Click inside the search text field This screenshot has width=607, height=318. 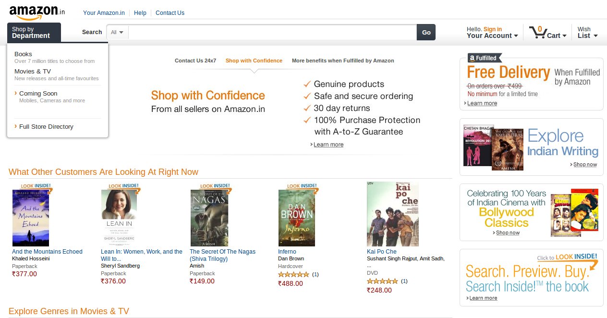tap(272, 32)
